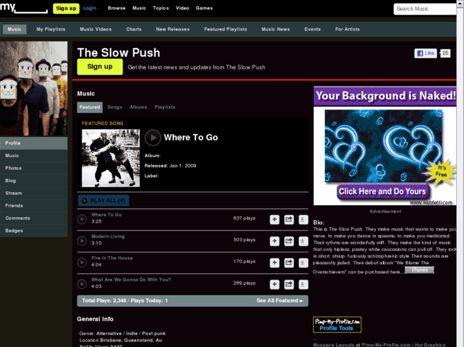Open the For Artists section
This screenshot has width=464, height=347.
(x=347, y=29)
